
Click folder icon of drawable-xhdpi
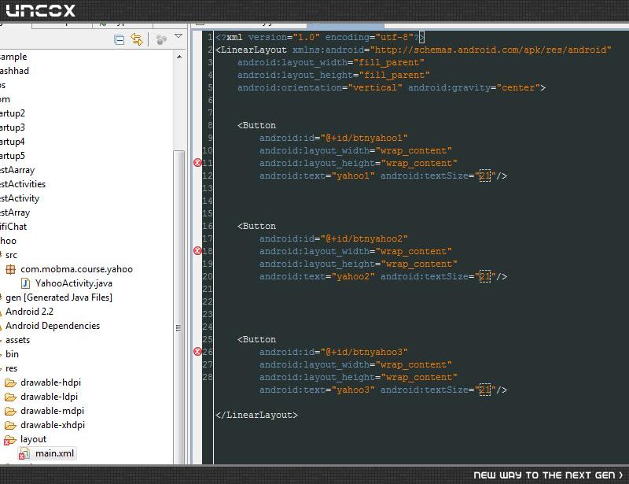coord(10,425)
